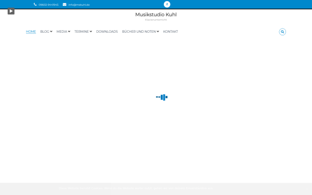Image resolution: width=312 pixels, height=195 pixels.
Task: Go to the HOME menu item
Action: (31, 32)
